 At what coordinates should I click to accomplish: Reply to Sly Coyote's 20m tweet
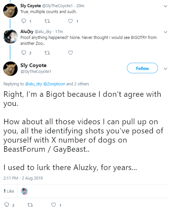(x=24, y=21)
